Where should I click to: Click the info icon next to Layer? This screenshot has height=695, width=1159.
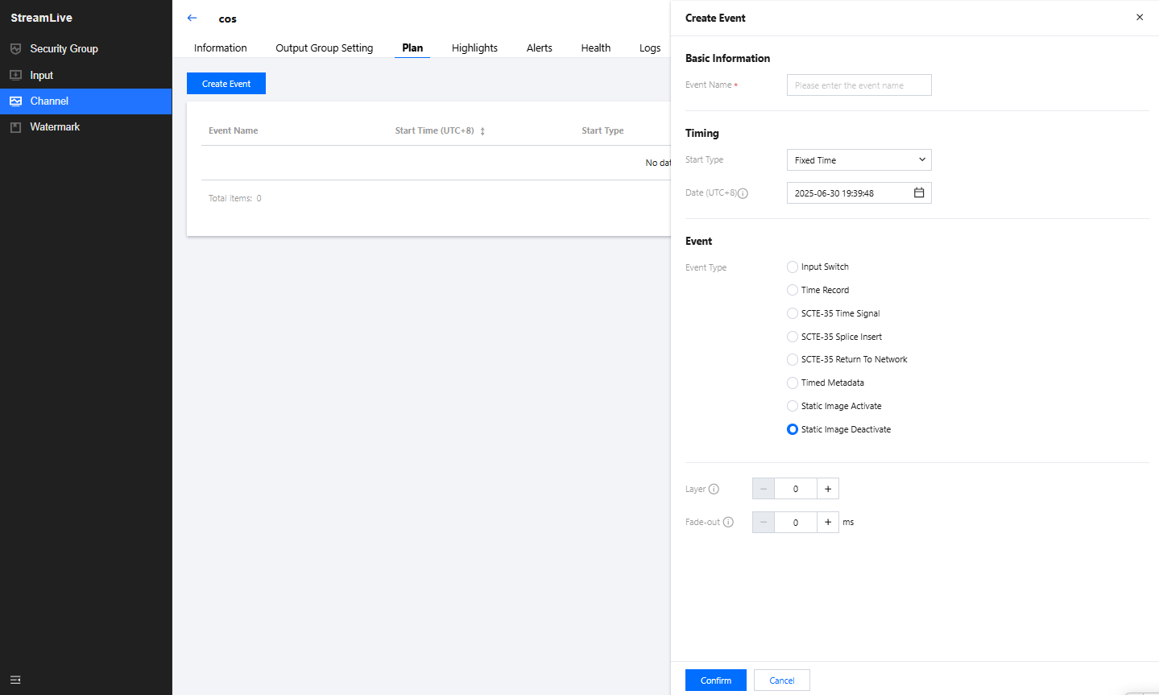[714, 489]
